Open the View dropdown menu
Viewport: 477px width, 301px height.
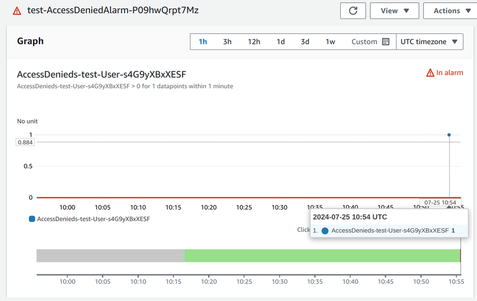click(394, 11)
